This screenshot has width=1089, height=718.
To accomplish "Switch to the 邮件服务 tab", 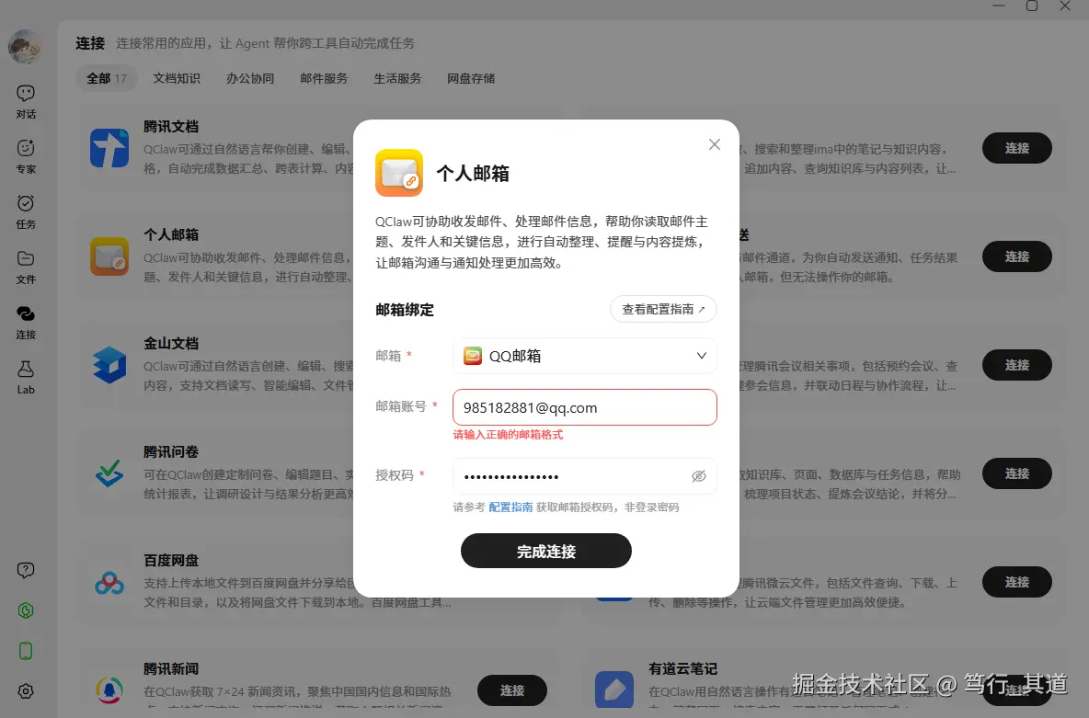I will click(x=324, y=78).
